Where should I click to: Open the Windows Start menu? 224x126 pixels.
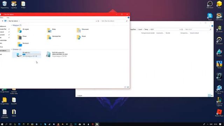tap(2, 124)
